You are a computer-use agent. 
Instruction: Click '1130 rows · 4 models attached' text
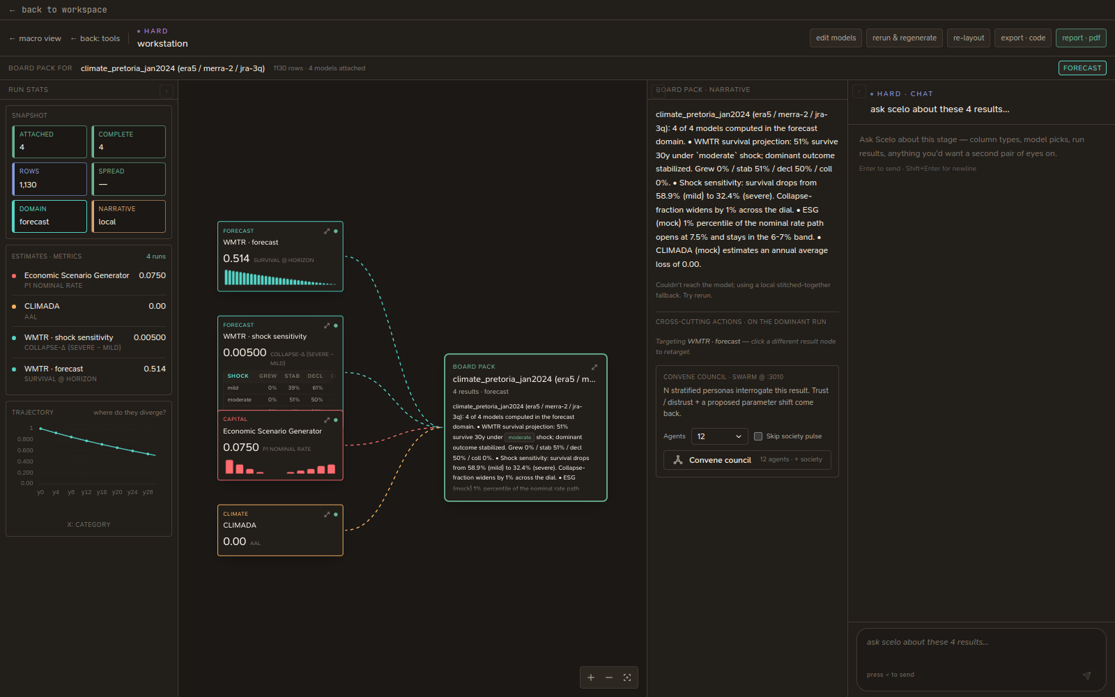(x=319, y=68)
